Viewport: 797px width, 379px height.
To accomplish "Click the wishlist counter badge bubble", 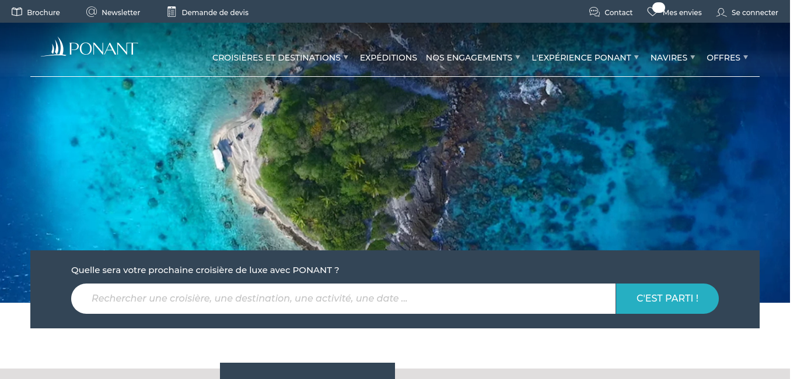I will pyautogui.click(x=658, y=7).
